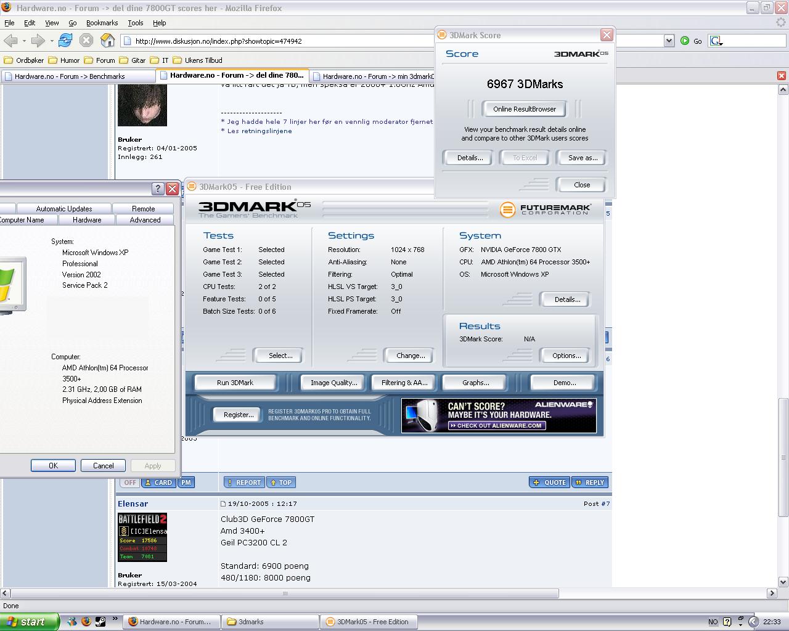Click the Firefox icon in quick launch

pyautogui.click(x=86, y=622)
